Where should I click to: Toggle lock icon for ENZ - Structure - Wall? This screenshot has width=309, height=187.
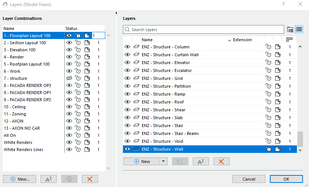268,149
